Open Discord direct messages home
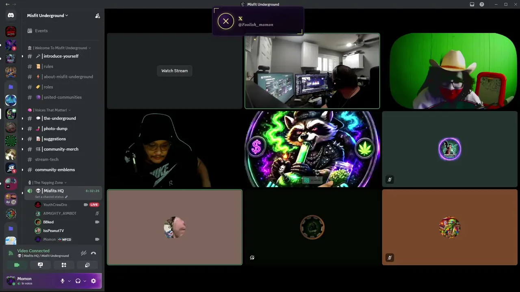Viewport: 520px width, 292px height. [x=11, y=15]
